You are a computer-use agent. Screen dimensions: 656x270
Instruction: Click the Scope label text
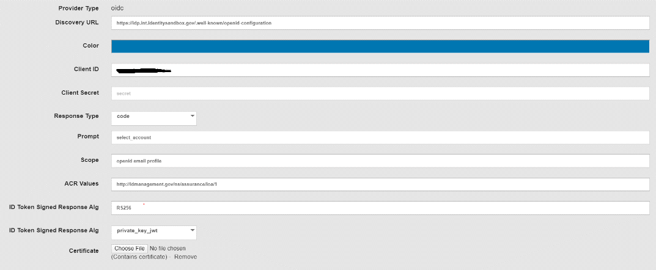point(89,159)
